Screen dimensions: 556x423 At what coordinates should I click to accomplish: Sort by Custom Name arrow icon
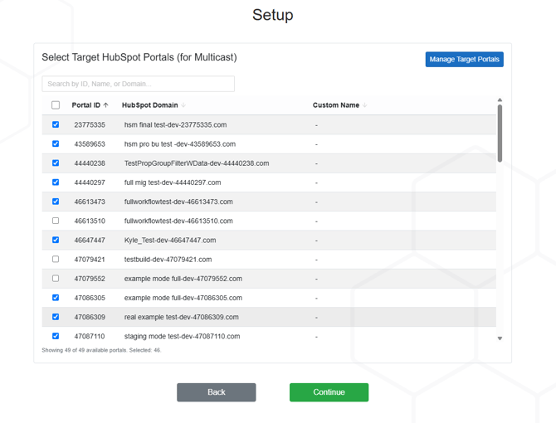(x=365, y=105)
